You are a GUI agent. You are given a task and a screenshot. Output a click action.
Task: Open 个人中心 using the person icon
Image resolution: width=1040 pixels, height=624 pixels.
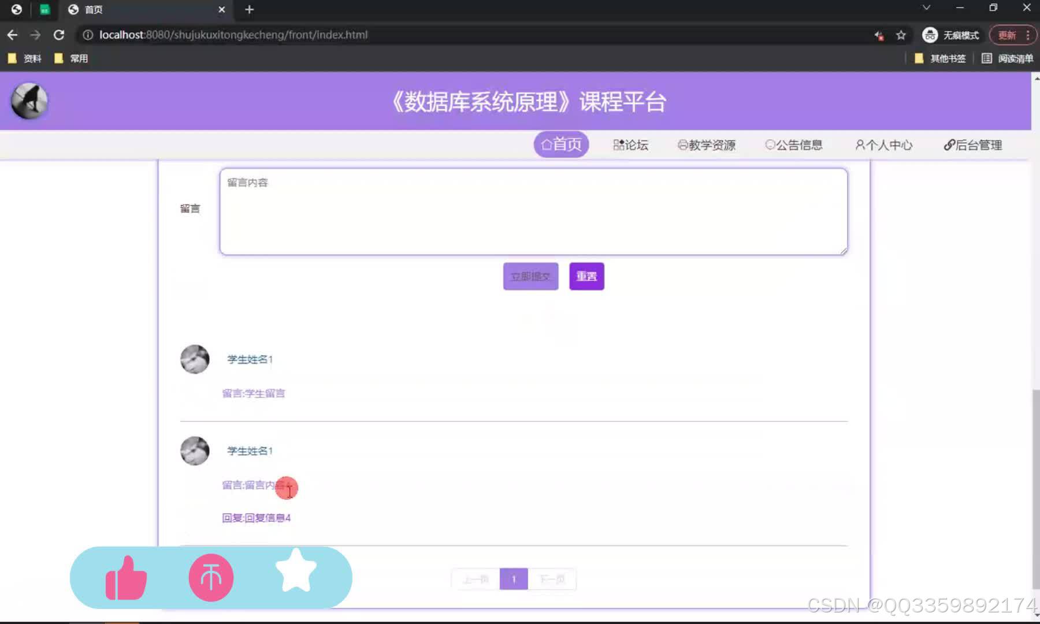point(859,145)
